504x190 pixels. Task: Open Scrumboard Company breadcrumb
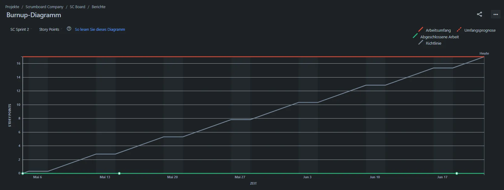pyautogui.click(x=45, y=7)
